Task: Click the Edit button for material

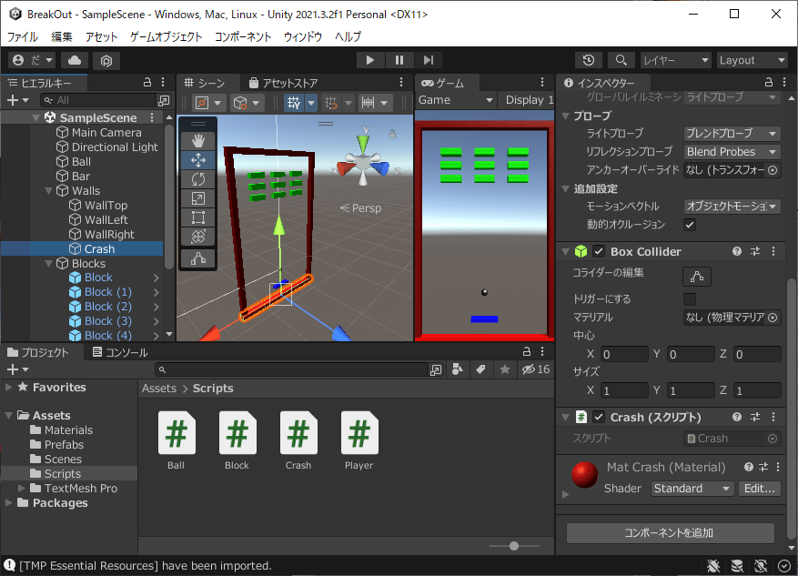Action: 759,489
